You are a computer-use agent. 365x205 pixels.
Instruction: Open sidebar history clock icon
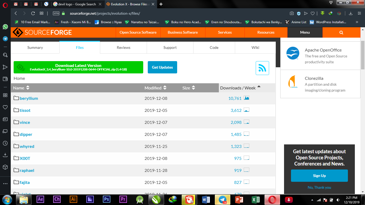(5, 143)
